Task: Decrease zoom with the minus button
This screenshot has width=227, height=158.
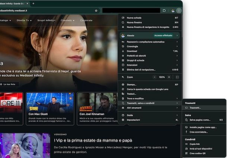Action: tap(154, 77)
